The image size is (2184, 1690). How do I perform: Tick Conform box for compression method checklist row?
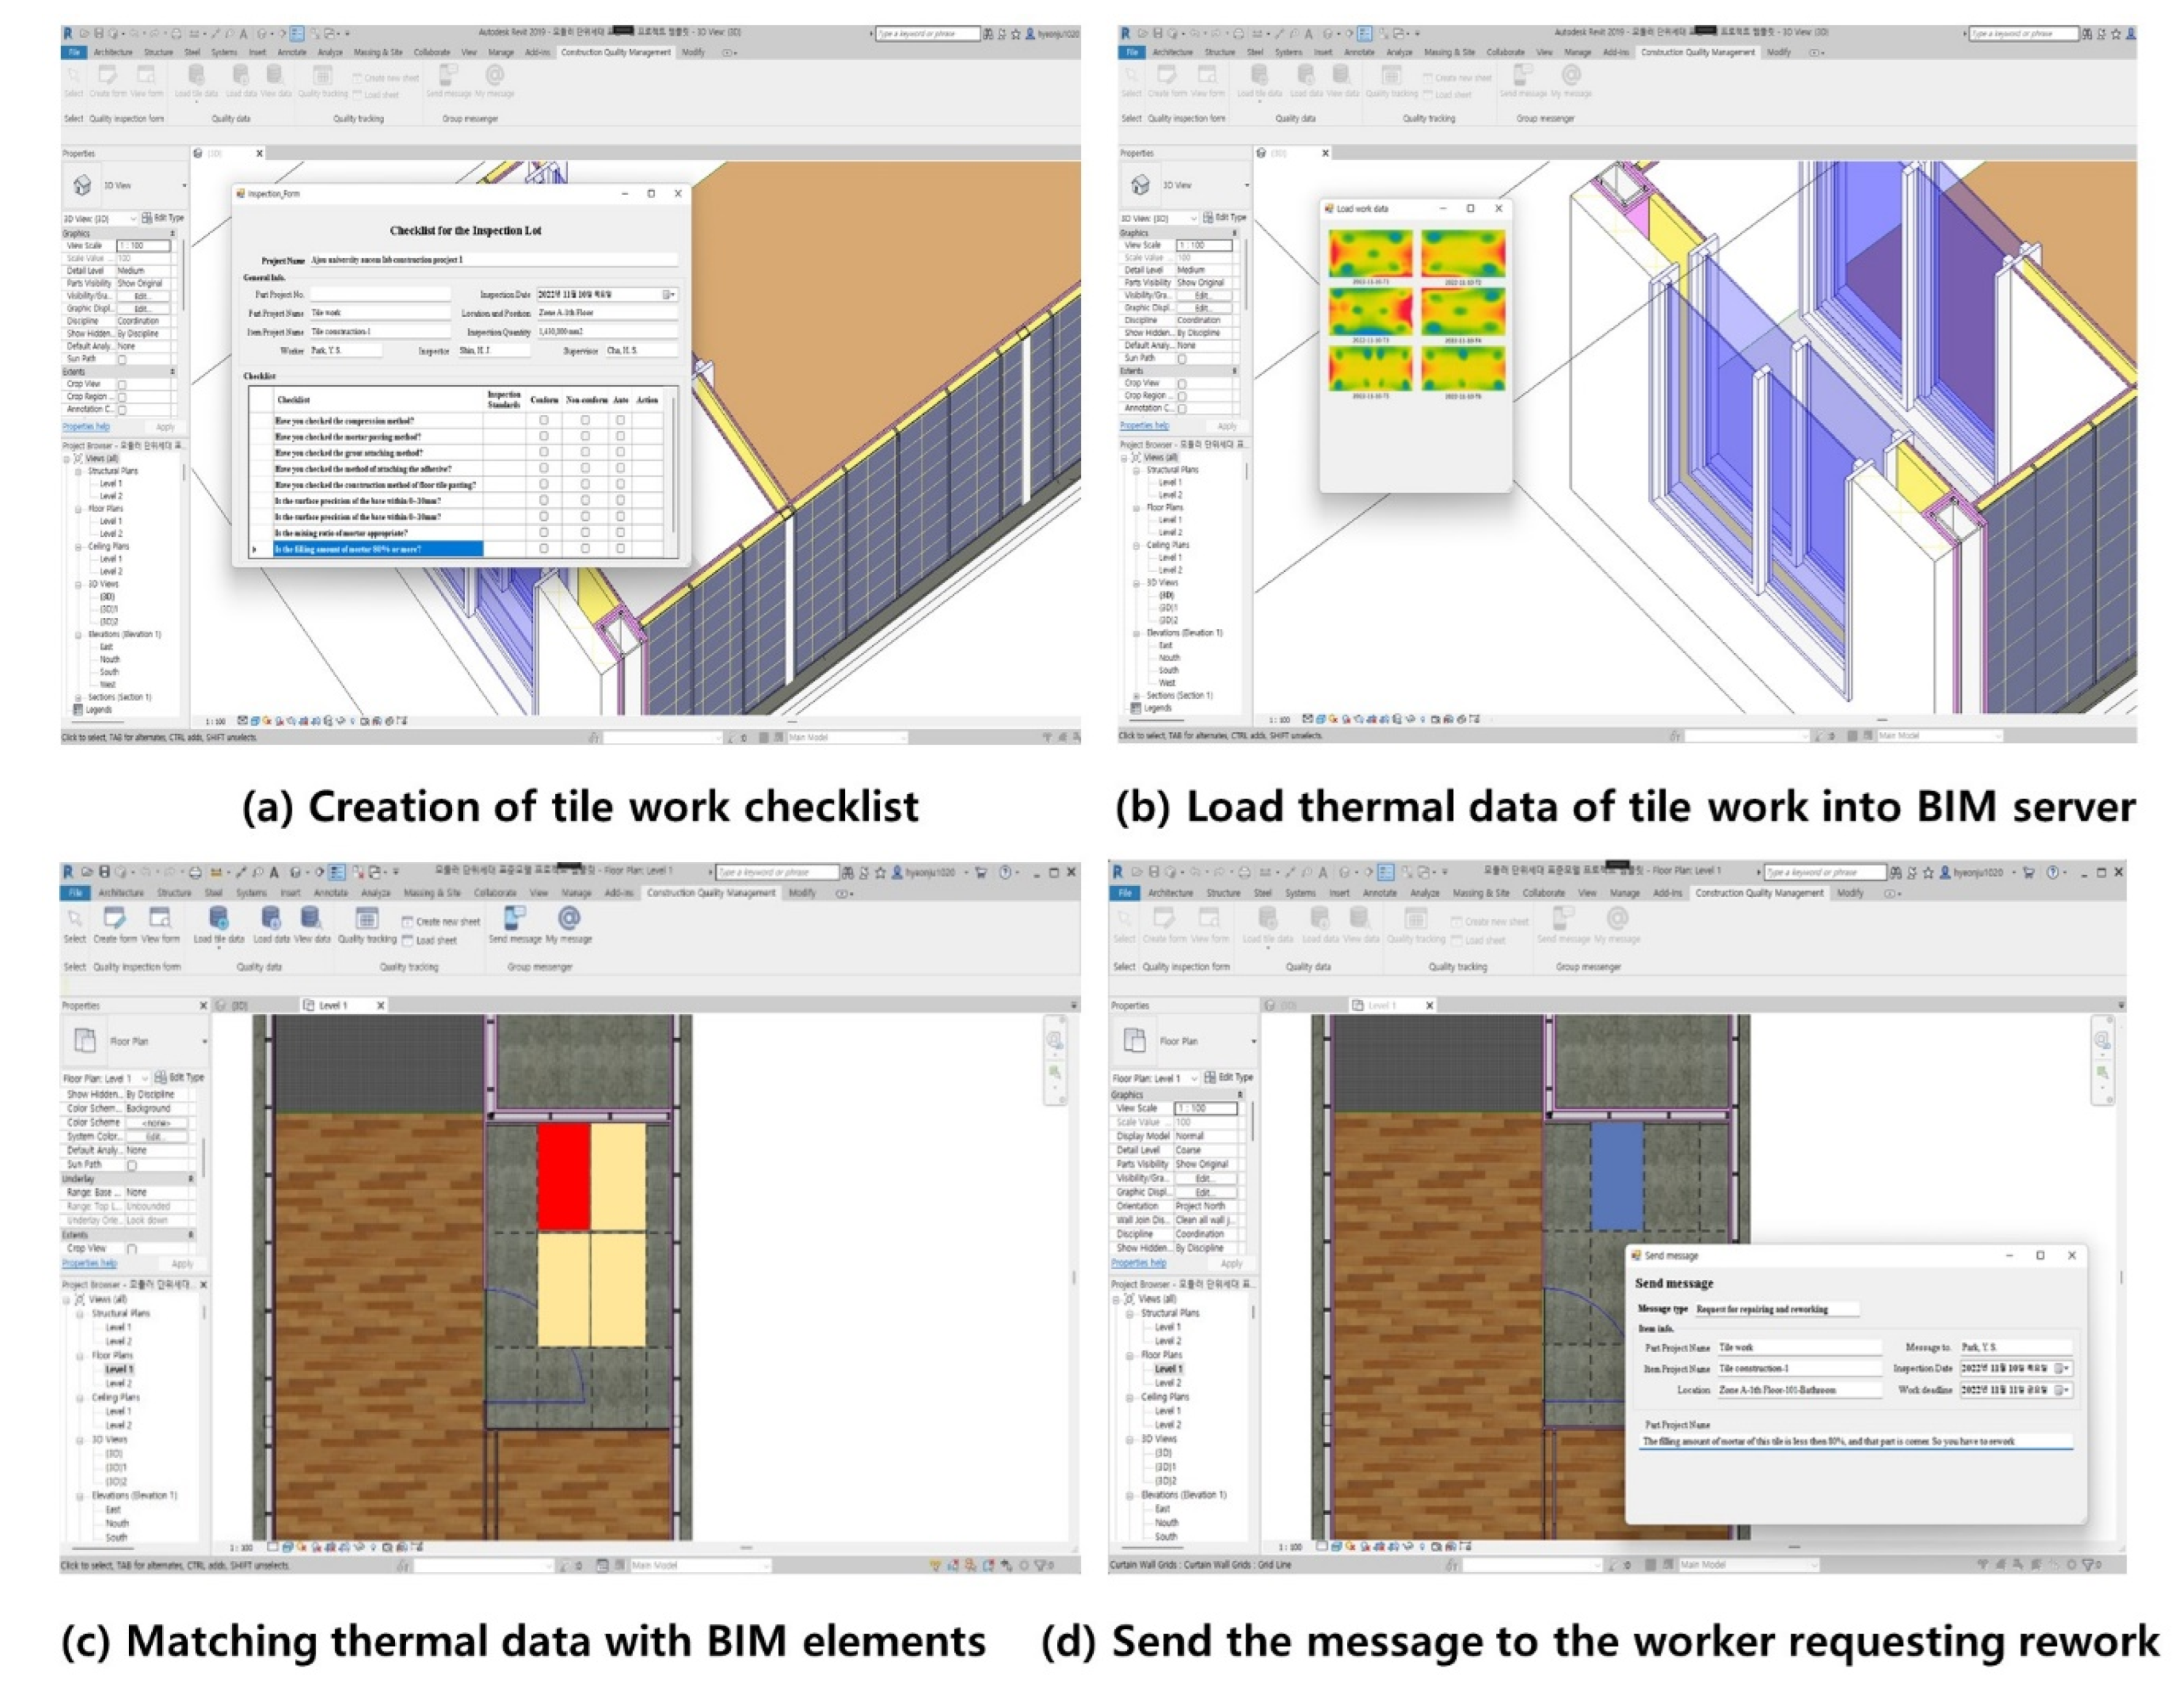(544, 421)
